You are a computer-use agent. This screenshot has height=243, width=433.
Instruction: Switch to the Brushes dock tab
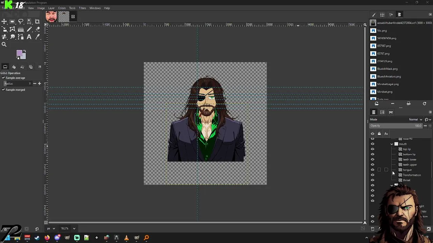[x=374, y=15]
